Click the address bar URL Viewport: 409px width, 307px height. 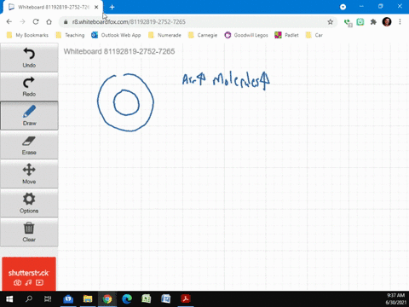coord(129,22)
